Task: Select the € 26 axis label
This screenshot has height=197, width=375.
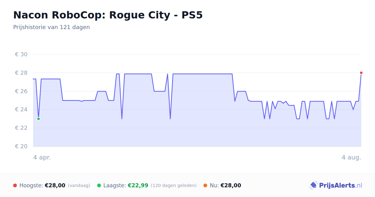Action: point(21,91)
